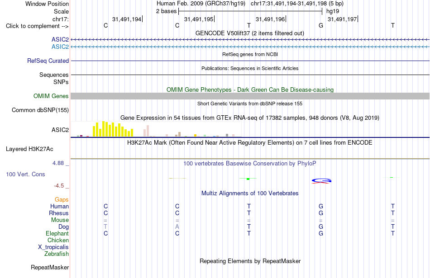This screenshot has width=430, height=278.
Task: Click the 31,491,194 coordinate label
Action: tap(127, 19)
